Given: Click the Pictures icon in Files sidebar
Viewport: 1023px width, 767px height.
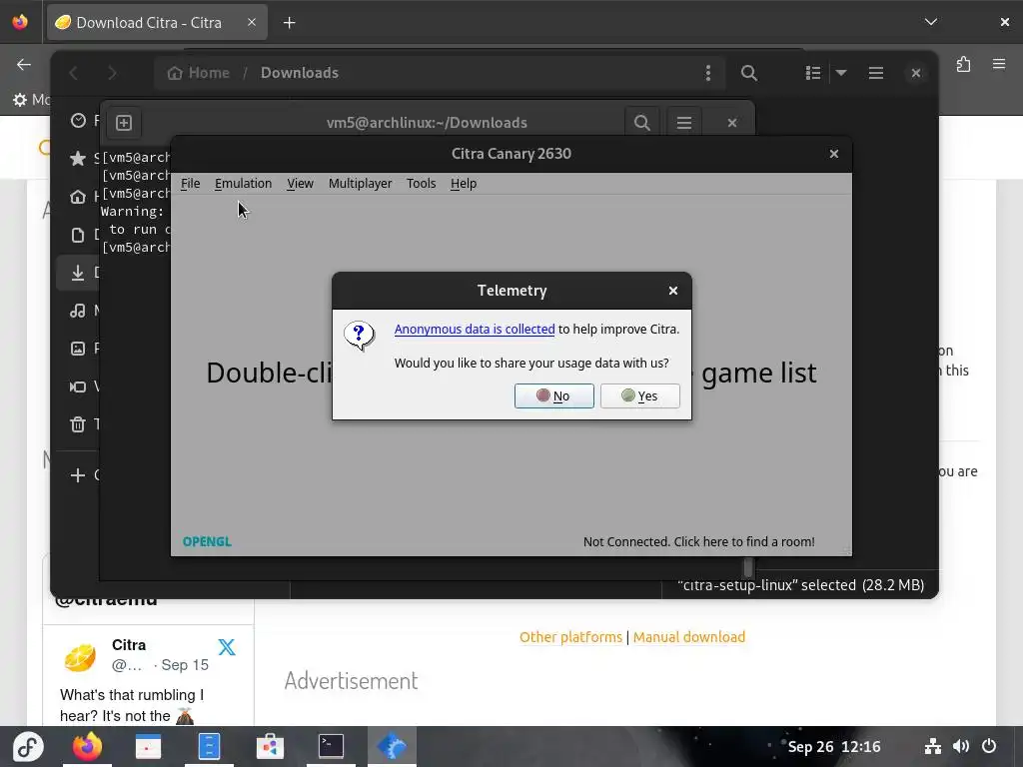Looking at the screenshot, I should pyautogui.click(x=78, y=349).
